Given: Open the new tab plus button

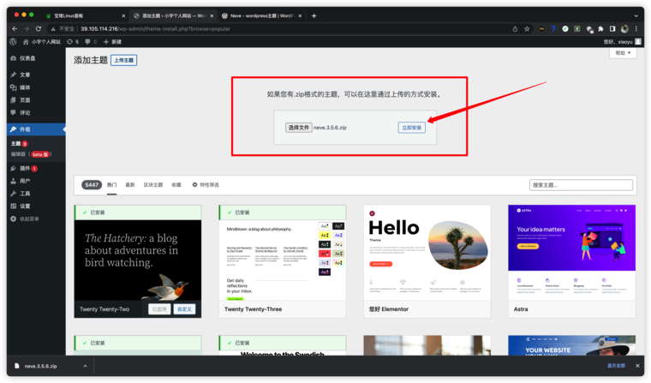Looking at the screenshot, I should coord(314,15).
